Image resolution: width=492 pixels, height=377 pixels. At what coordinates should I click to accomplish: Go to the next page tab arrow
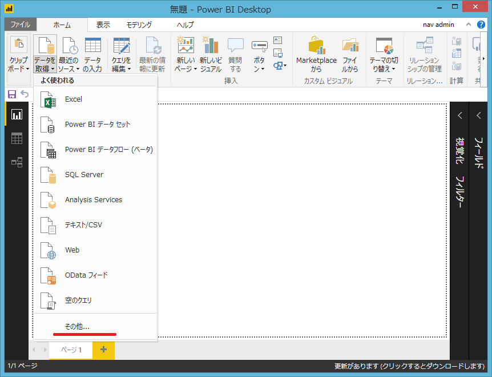[45, 350]
